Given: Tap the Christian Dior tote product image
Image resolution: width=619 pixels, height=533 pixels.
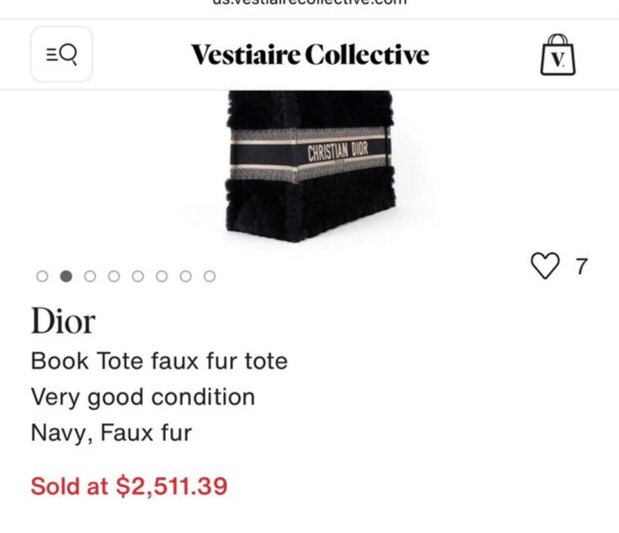Looking at the screenshot, I should tap(309, 166).
